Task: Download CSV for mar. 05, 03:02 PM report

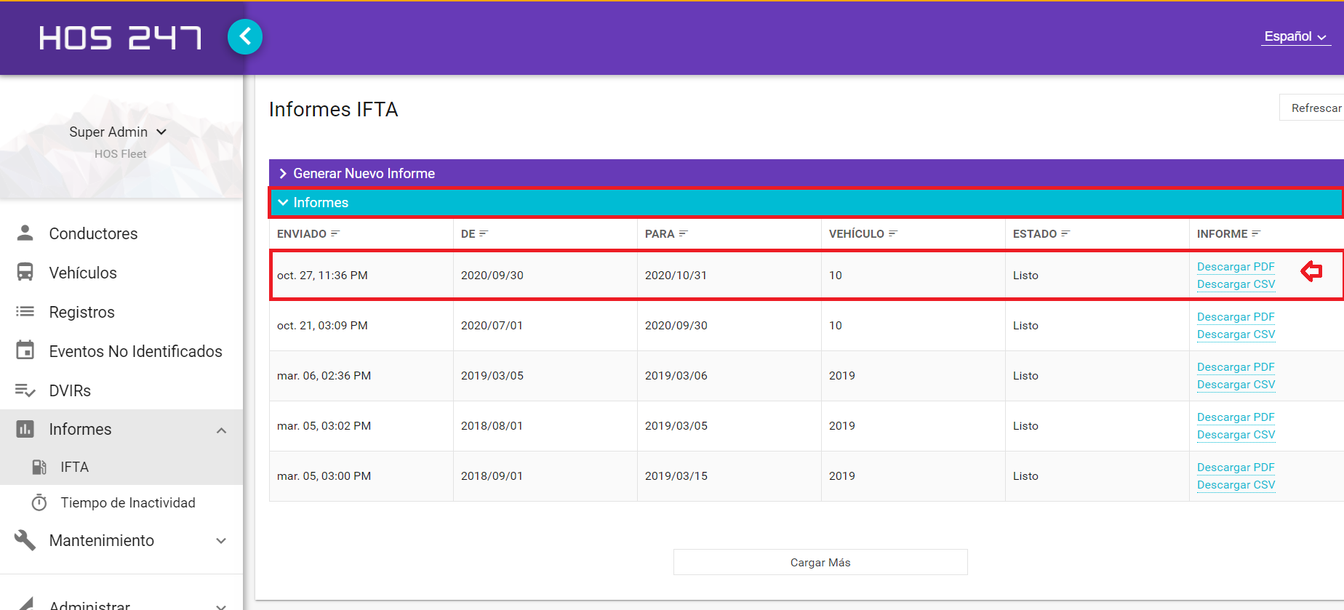Action: (1236, 435)
